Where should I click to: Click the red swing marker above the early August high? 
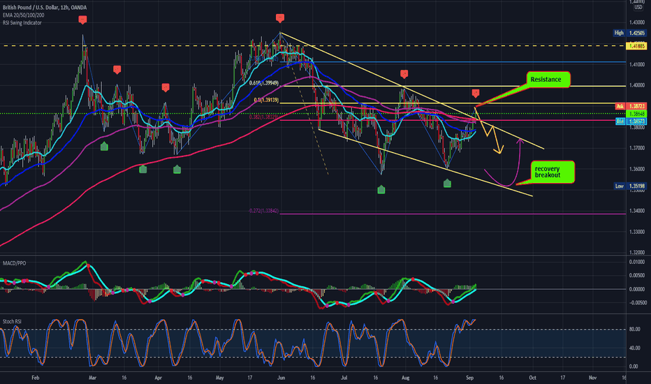(404, 74)
